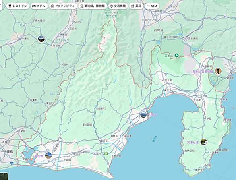Open the 日本平 photo marker

point(143,114)
